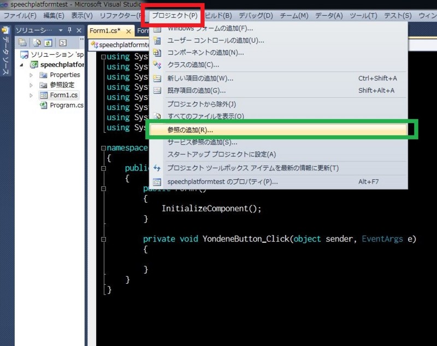The width and height of the screenshot is (437, 346).
Task: Open the チーム(M) menu
Action: pos(294,16)
